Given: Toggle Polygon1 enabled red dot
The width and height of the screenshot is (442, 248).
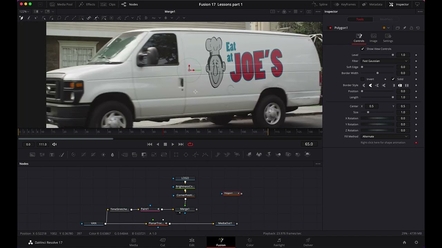Looking at the screenshot, I should click(x=330, y=28).
